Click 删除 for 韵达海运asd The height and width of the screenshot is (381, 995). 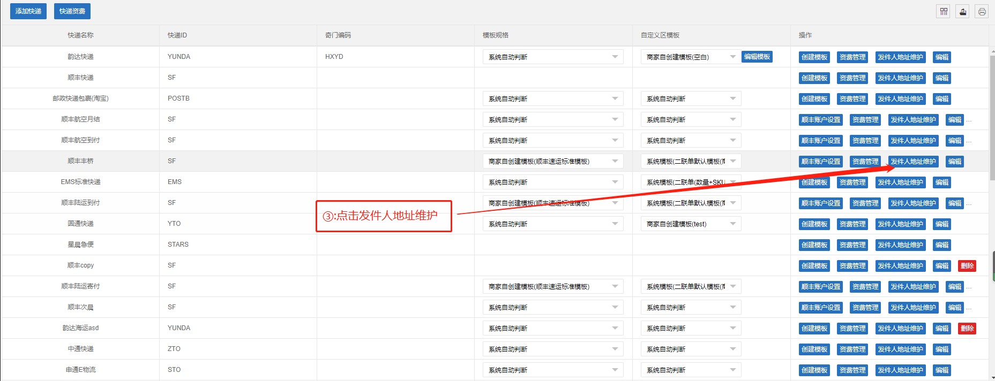coord(967,328)
